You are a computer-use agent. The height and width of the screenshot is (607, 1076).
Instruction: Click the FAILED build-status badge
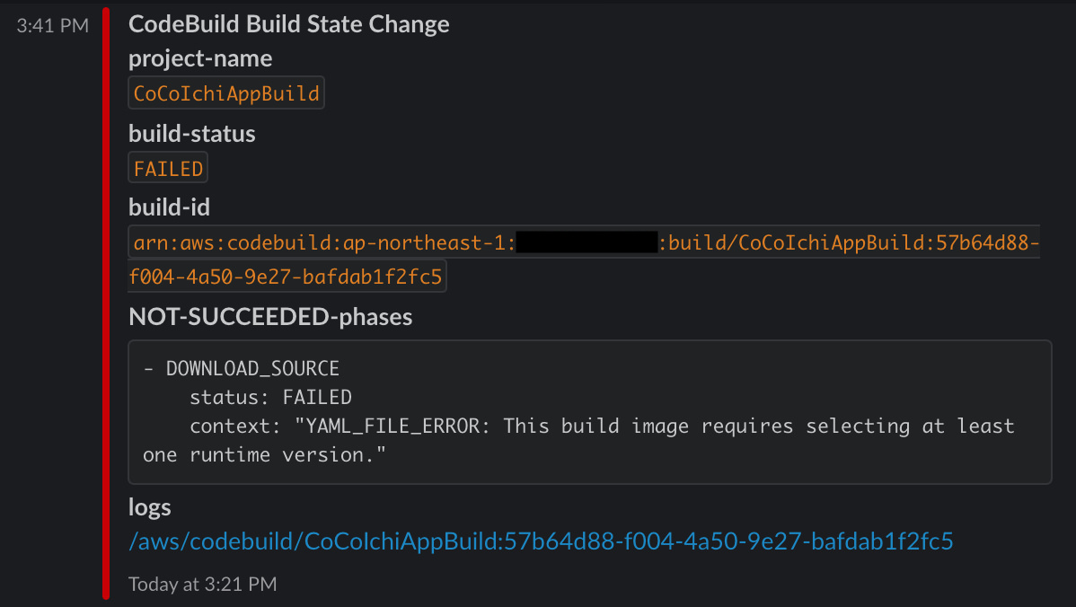[x=168, y=167]
